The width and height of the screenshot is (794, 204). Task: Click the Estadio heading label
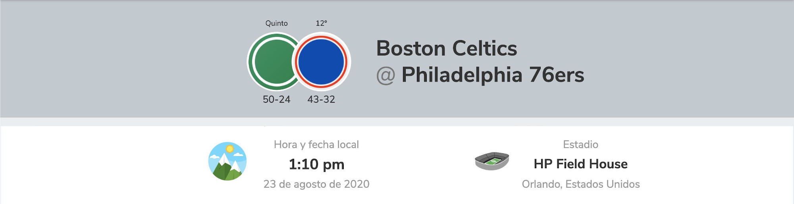(580, 144)
